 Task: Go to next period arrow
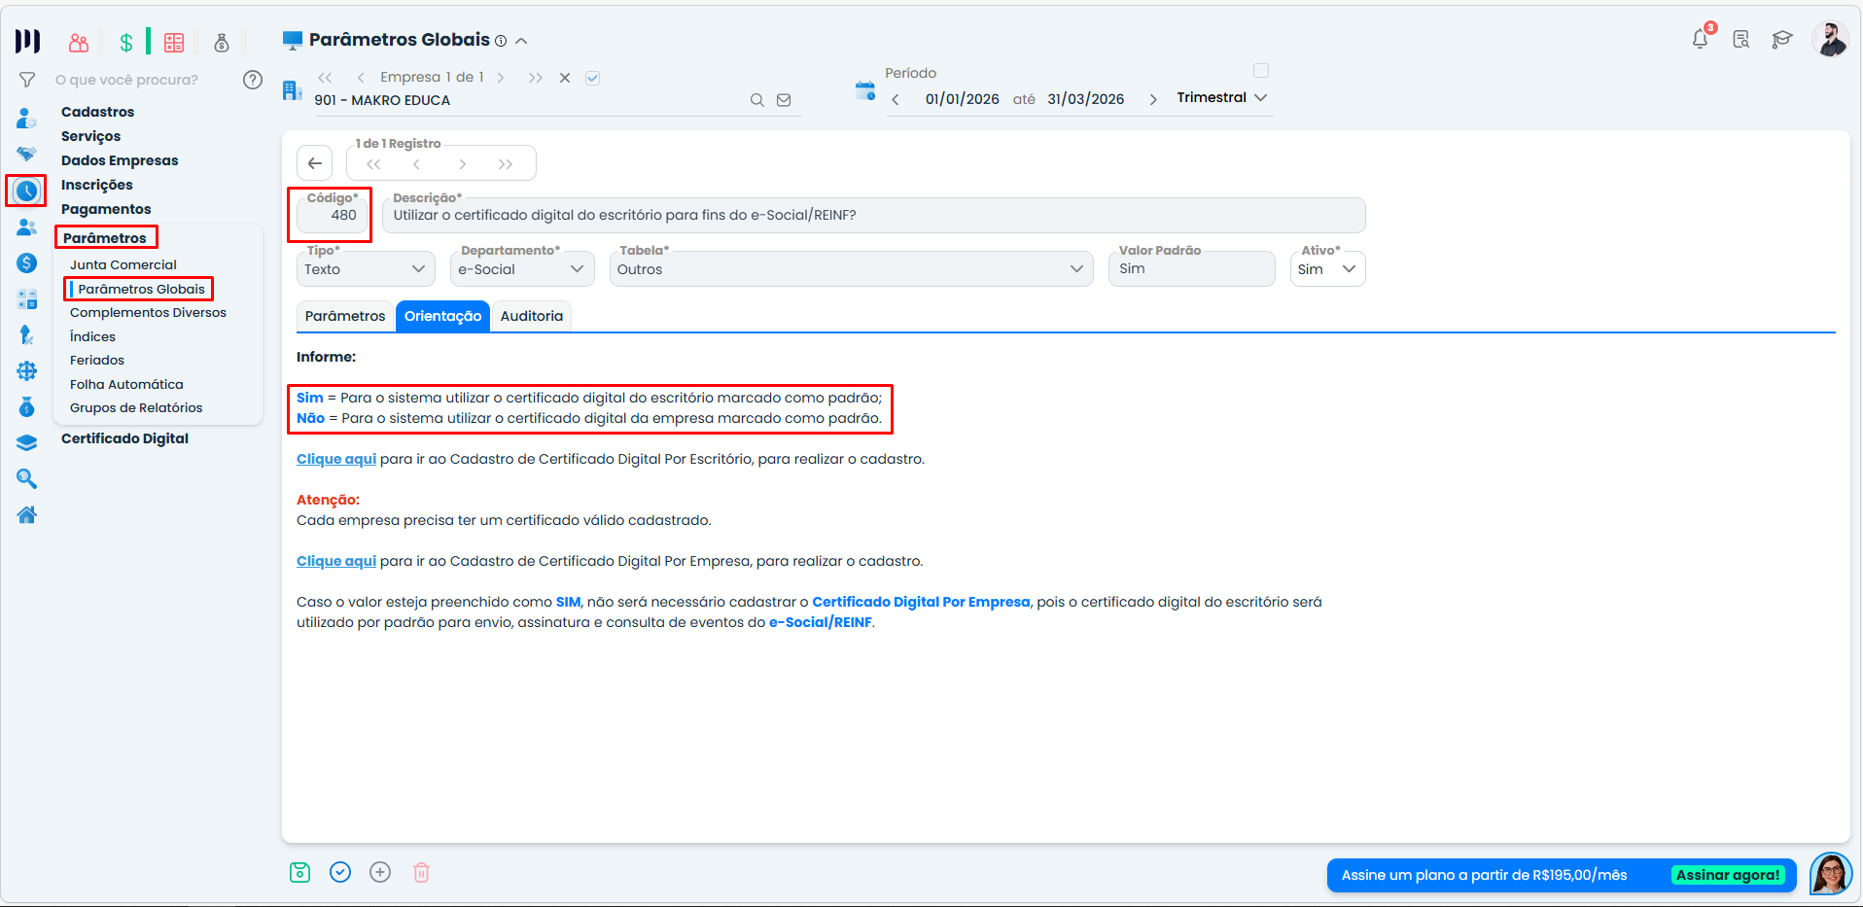click(1153, 99)
